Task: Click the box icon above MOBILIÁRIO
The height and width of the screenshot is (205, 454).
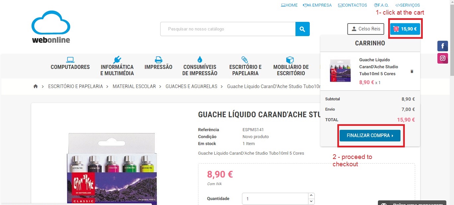Action: coord(290,60)
